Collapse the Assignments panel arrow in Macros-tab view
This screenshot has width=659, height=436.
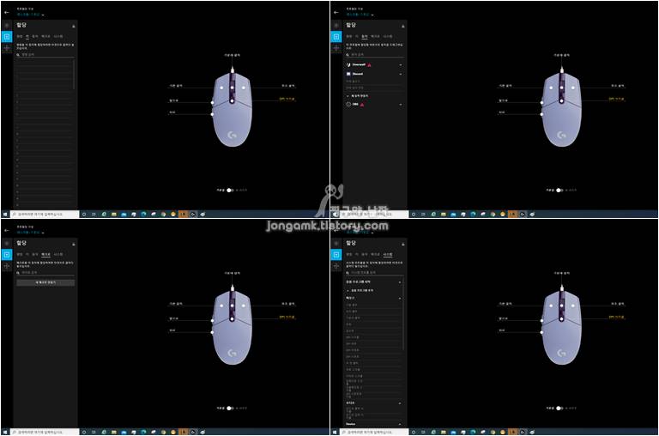click(74, 244)
